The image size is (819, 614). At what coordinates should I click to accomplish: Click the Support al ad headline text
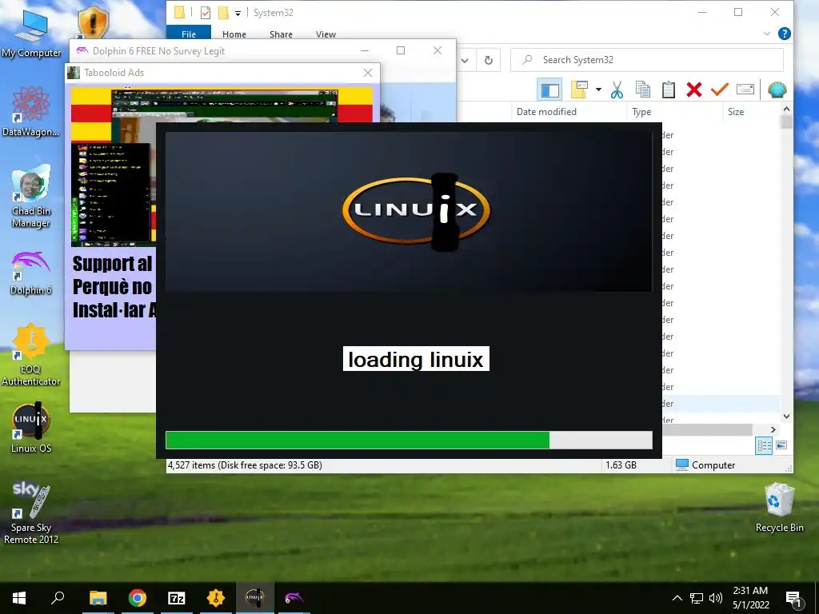[x=112, y=263]
